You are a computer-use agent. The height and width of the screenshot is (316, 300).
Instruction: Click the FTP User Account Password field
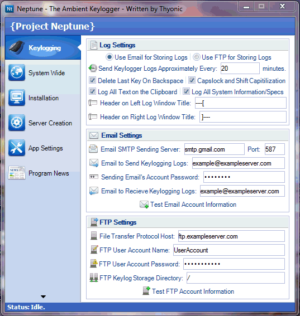tap(234, 264)
